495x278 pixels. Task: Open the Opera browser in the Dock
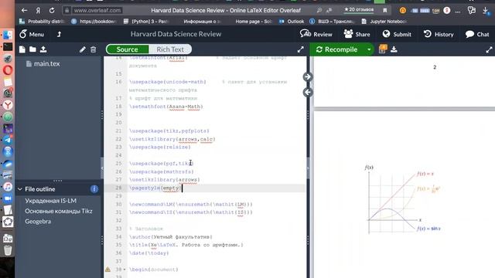pos(8,70)
